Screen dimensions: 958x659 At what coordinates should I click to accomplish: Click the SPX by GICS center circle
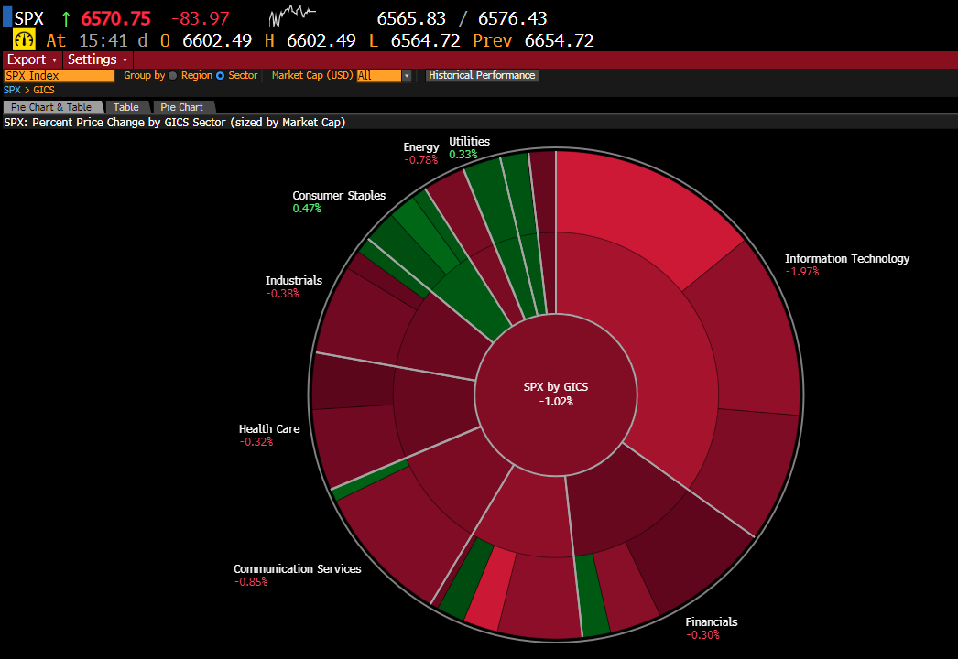pos(555,394)
